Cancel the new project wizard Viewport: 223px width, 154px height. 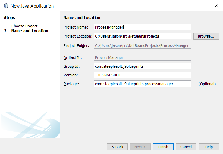click(x=186, y=147)
